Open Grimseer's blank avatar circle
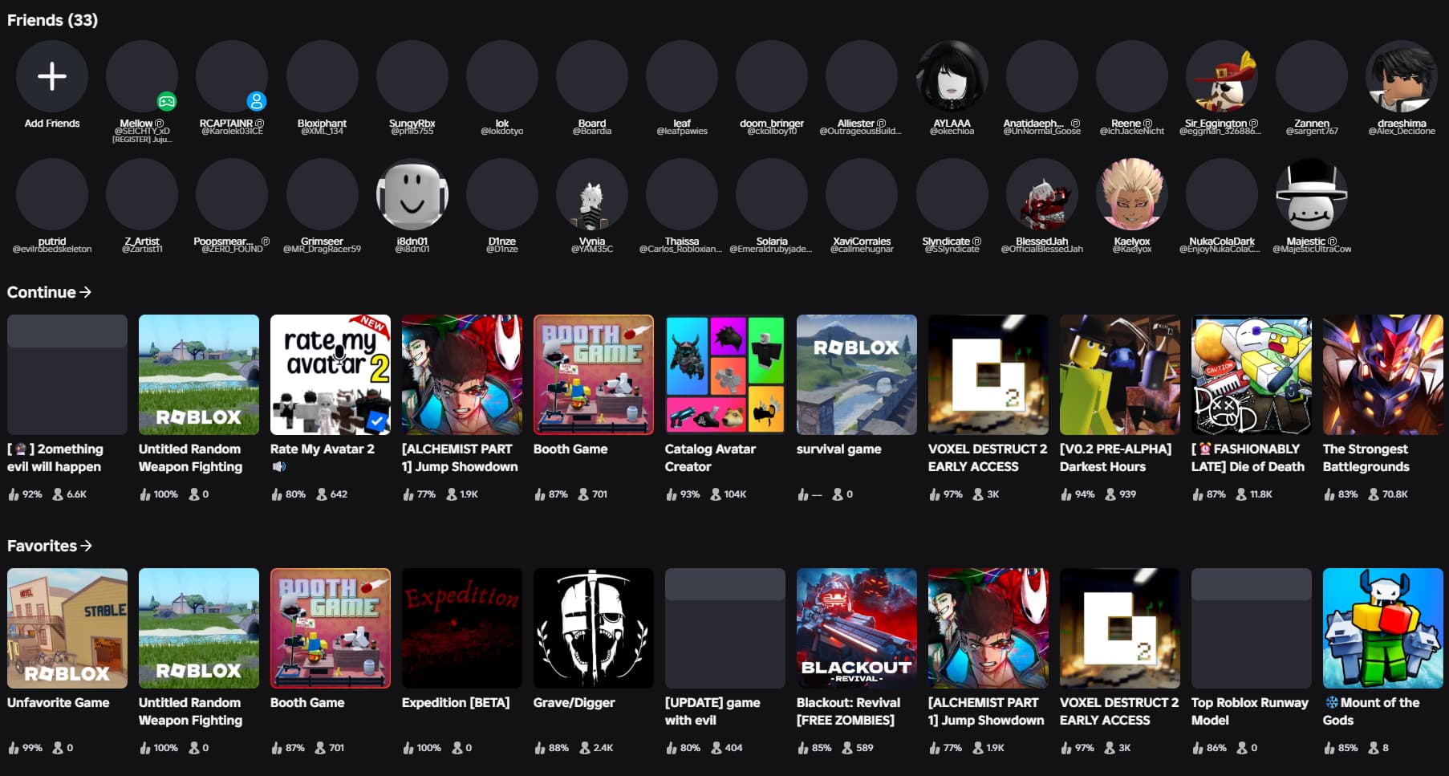 pyautogui.click(x=323, y=194)
